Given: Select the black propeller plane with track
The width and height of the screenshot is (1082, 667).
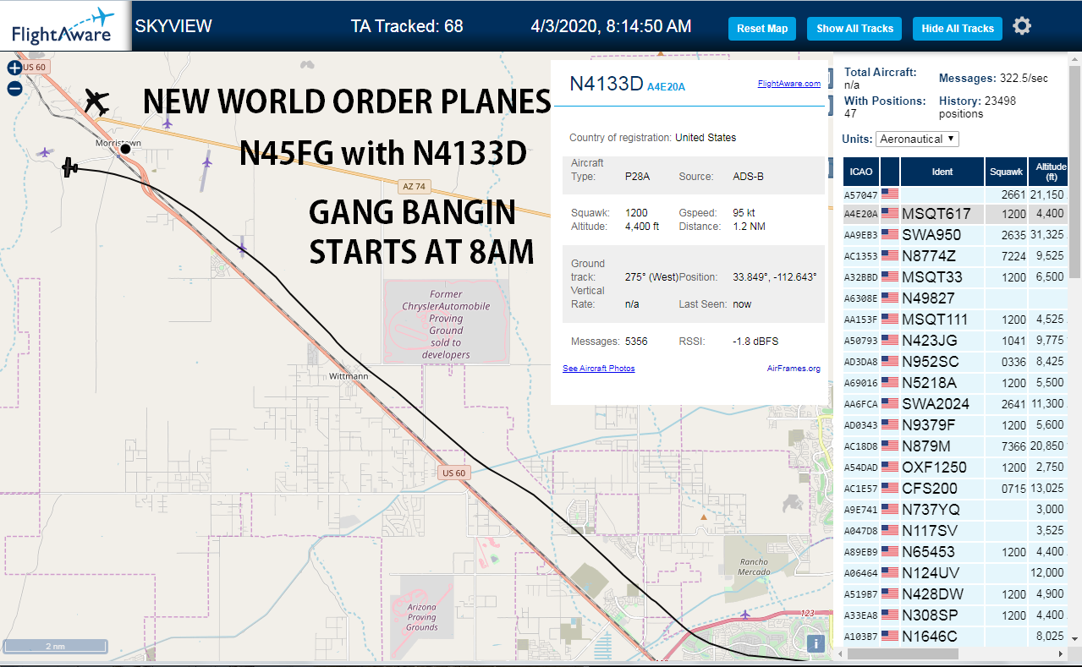Looking at the screenshot, I should pyautogui.click(x=70, y=167).
